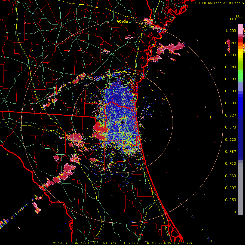This screenshot has height=245, width=245.
Task: Select the 0.467 legend value
Action: coord(231,152)
